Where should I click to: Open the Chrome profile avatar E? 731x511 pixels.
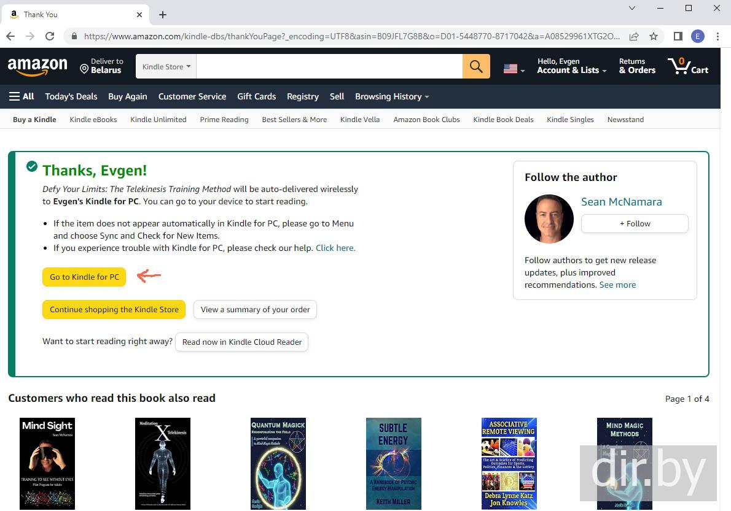click(697, 36)
